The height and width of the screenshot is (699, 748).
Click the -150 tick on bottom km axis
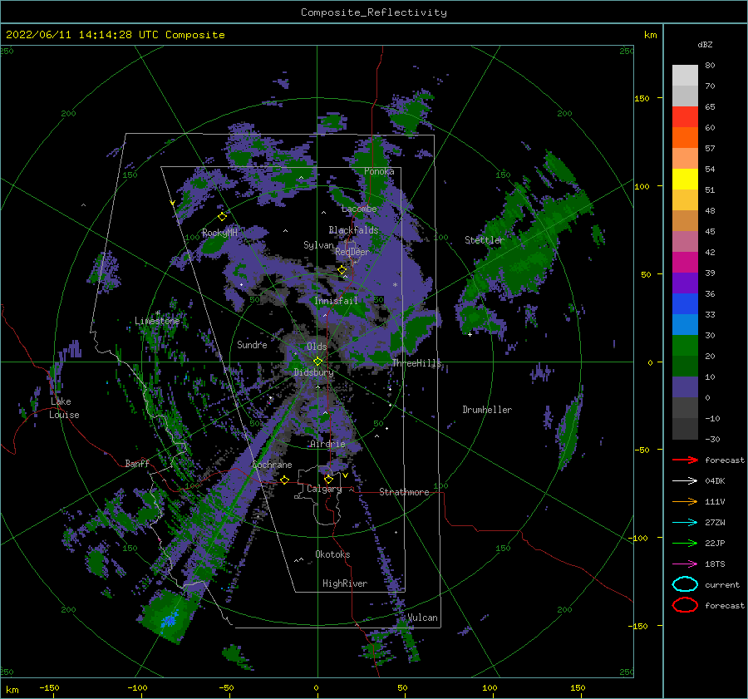49,687
